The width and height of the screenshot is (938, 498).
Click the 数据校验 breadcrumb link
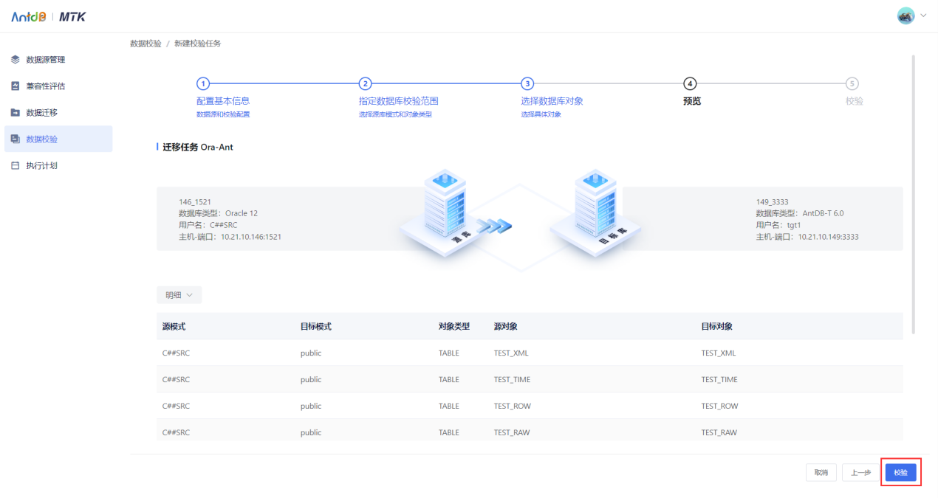[x=147, y=44]
